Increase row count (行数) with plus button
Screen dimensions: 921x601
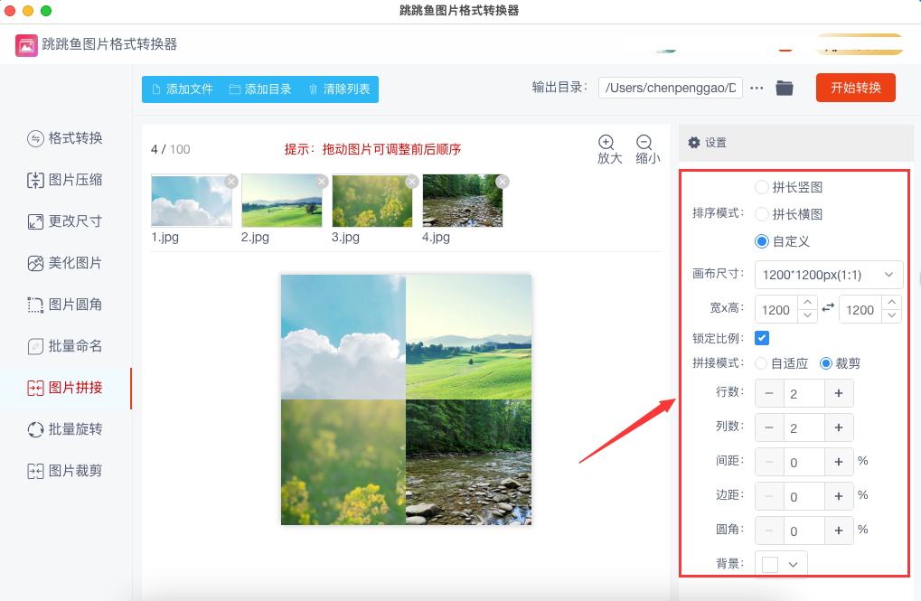tap(839, 393)
